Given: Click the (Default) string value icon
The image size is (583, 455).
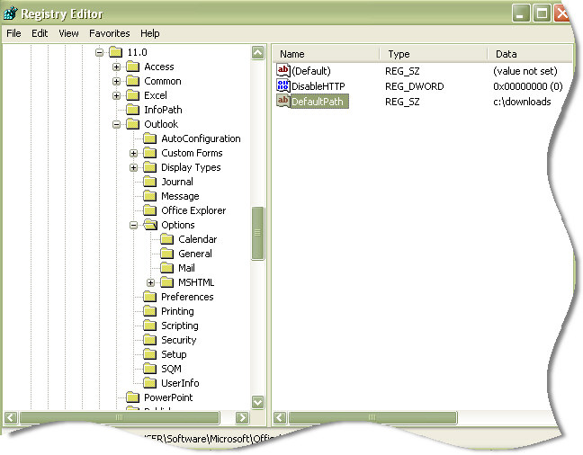Looking at the screenshot, I should coord(283,71).
